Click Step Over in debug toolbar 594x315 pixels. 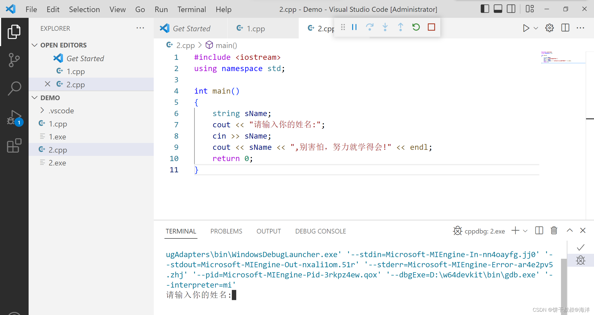(x=370, y=27)
